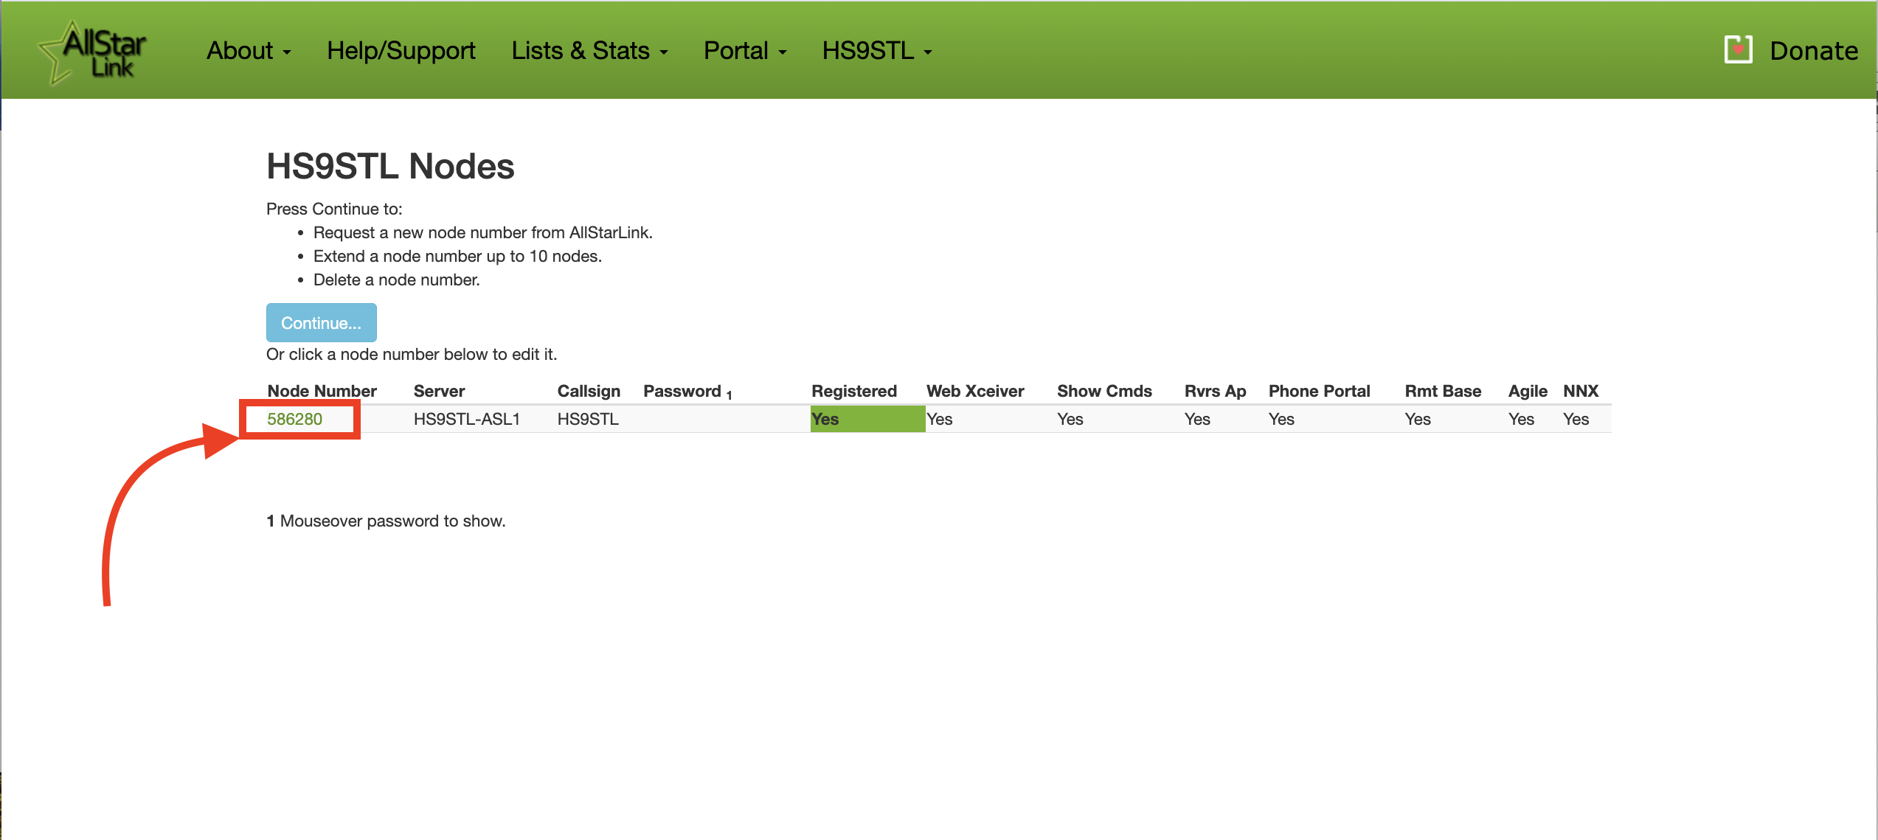Click the HS9STL-ASL1 server cell

[x=466, y=419]
